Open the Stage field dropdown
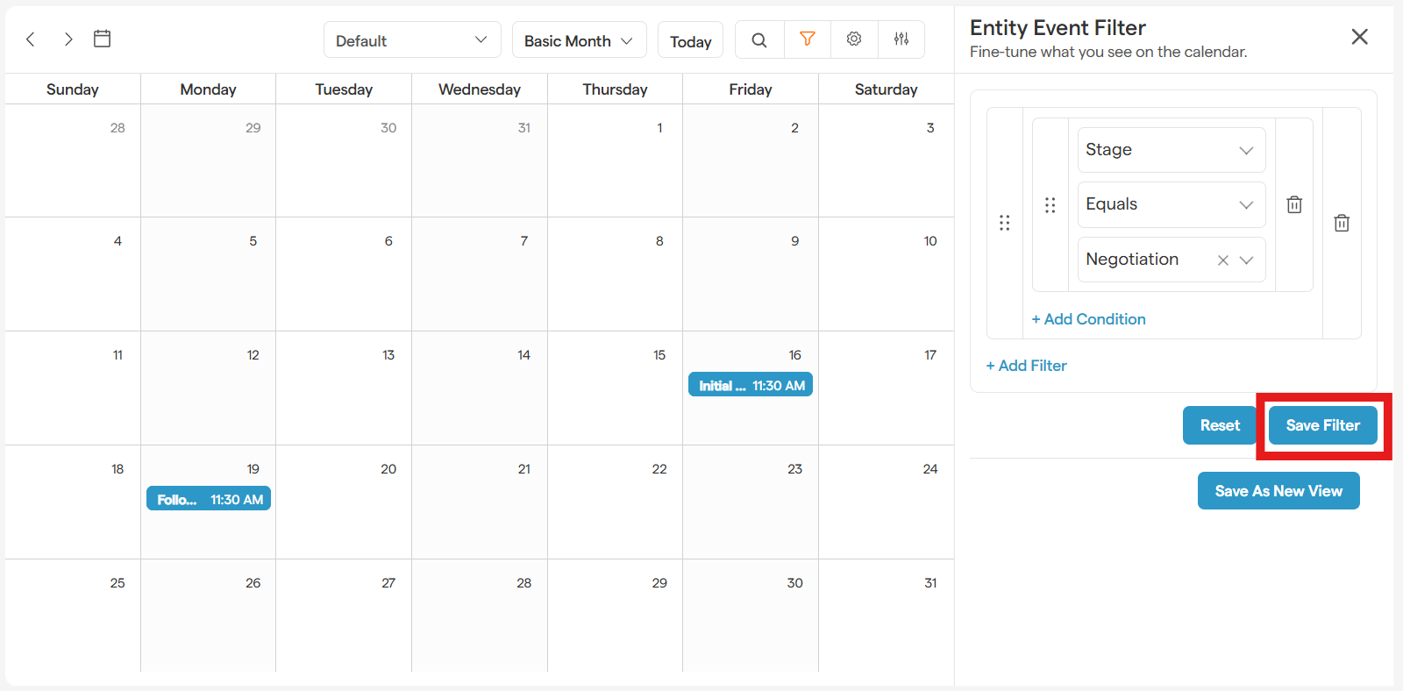 1171,150
